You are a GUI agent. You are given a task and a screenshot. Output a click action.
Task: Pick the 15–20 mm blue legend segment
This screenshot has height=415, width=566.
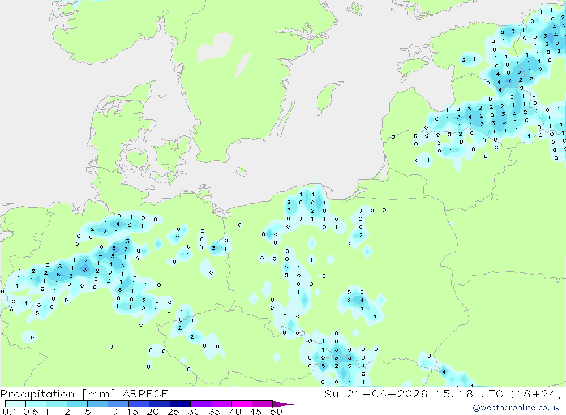(139, 404)
